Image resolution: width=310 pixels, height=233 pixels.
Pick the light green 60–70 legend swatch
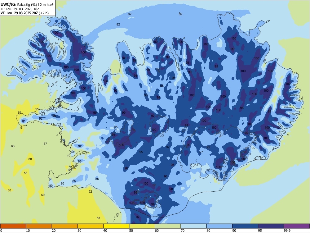168,226
